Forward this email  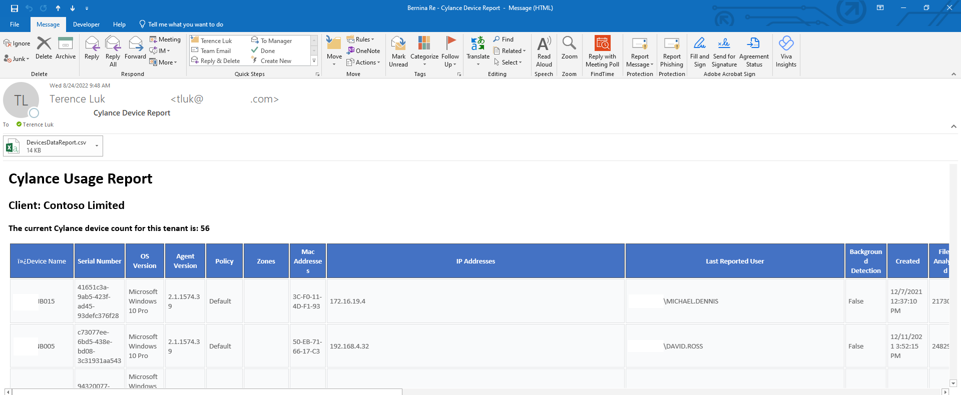(x=135, y=48)
